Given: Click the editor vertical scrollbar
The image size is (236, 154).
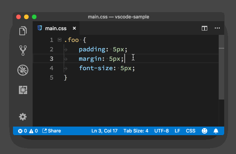Looking at the screenshot, I should 221,67.
